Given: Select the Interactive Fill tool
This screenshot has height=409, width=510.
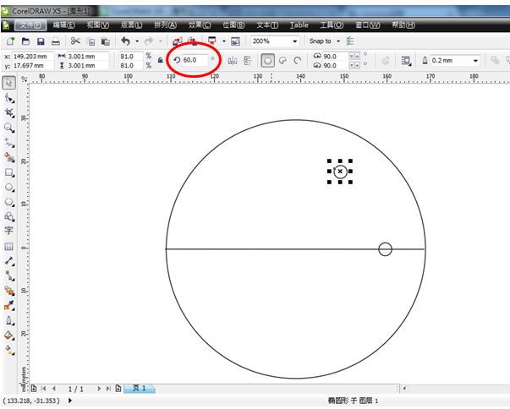Looking at the screenshot, I should [x=9, y=350].
